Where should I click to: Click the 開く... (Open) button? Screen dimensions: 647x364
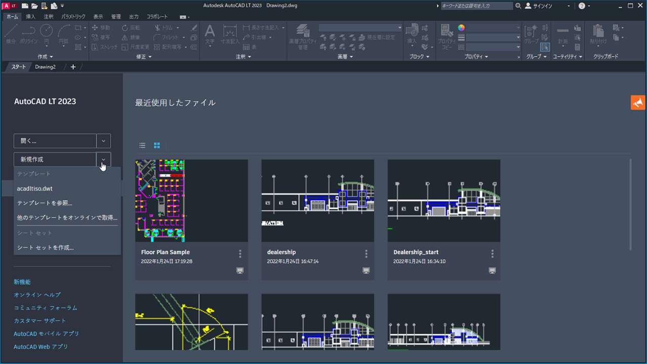click(x=55, y=141)
